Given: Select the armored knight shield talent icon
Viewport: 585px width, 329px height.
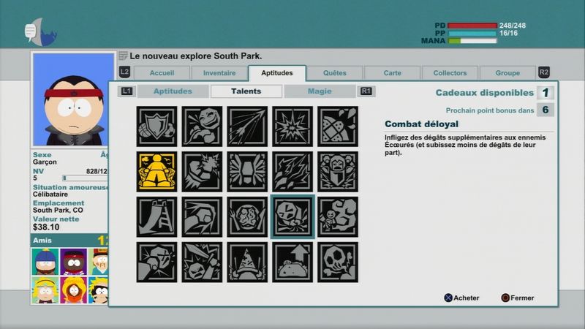Looking at the screenshot, I should pyautogui.click(x=338, y=172).
